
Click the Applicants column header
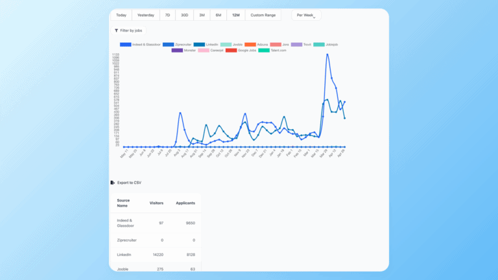pos(185,203)
